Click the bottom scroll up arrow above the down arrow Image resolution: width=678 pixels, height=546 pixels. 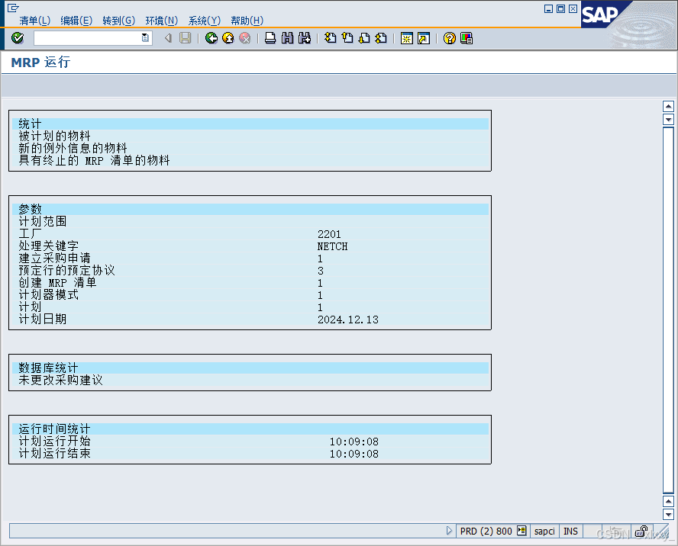(669, 501)
